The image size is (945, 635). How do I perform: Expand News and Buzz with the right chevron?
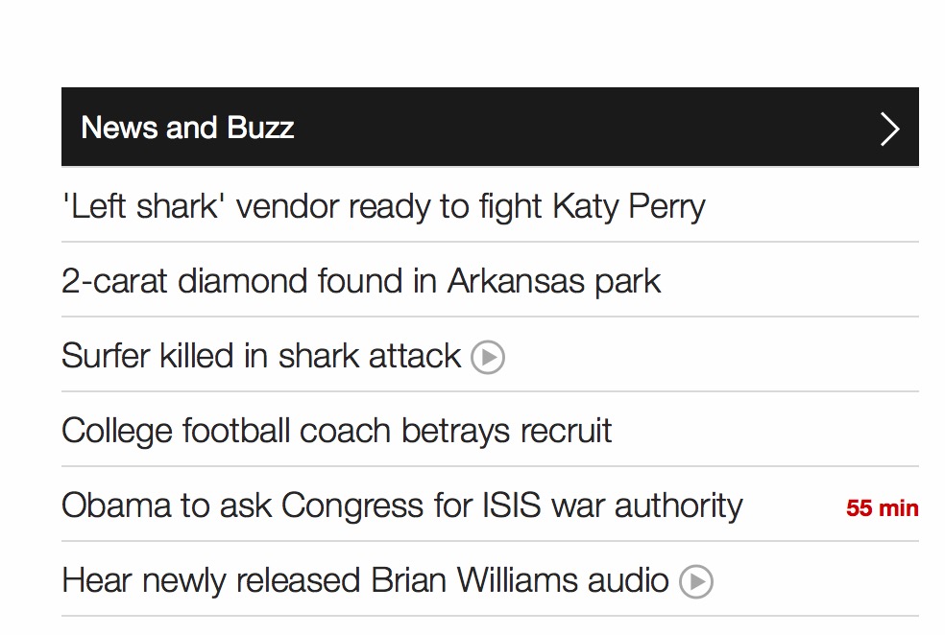point(890,129)
